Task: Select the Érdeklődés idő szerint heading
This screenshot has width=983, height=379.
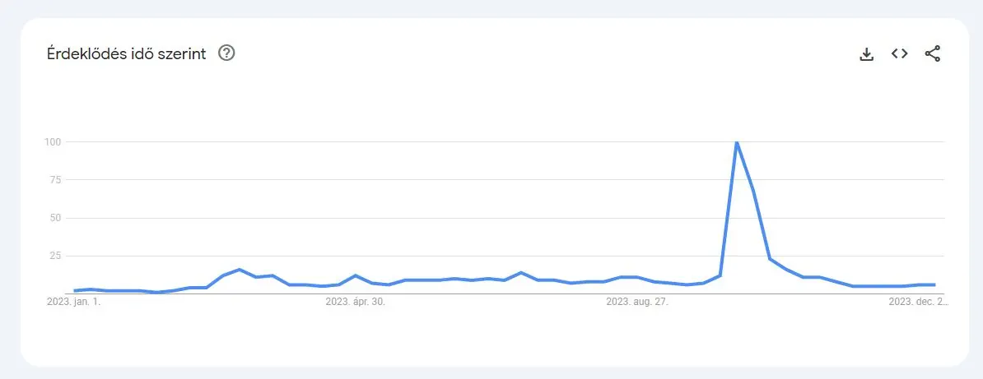Action: (x=127, y=54)
